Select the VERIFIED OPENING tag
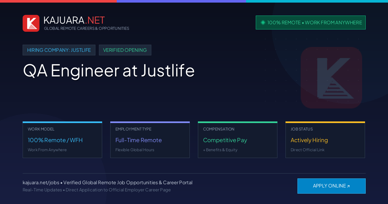This screenshot has height=204, width=388. pyautogui.click(x=125, y=50)
